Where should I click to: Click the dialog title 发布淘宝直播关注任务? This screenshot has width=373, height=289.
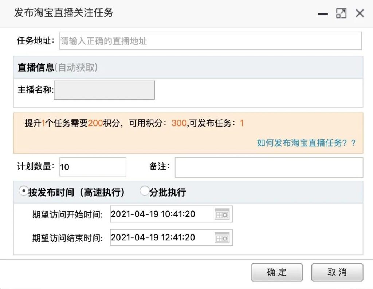click(x=63, y=13)
